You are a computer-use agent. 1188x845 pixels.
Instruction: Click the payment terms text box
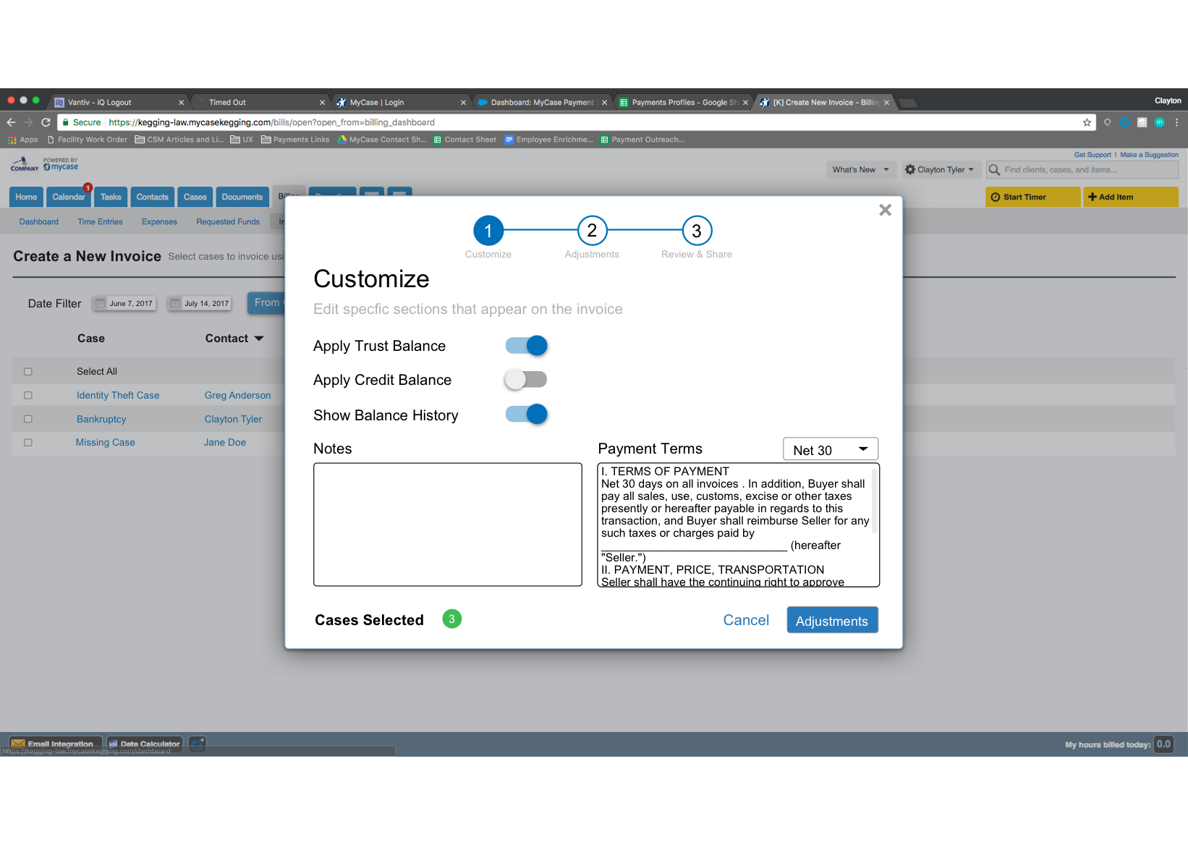click(x=738, y=525)
